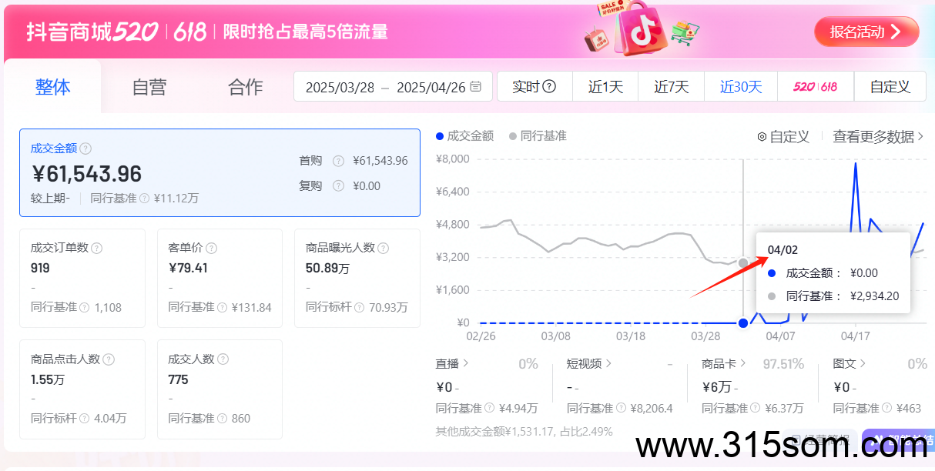
Task: Select the 近7天 time range
Action: tap(672, 86)
